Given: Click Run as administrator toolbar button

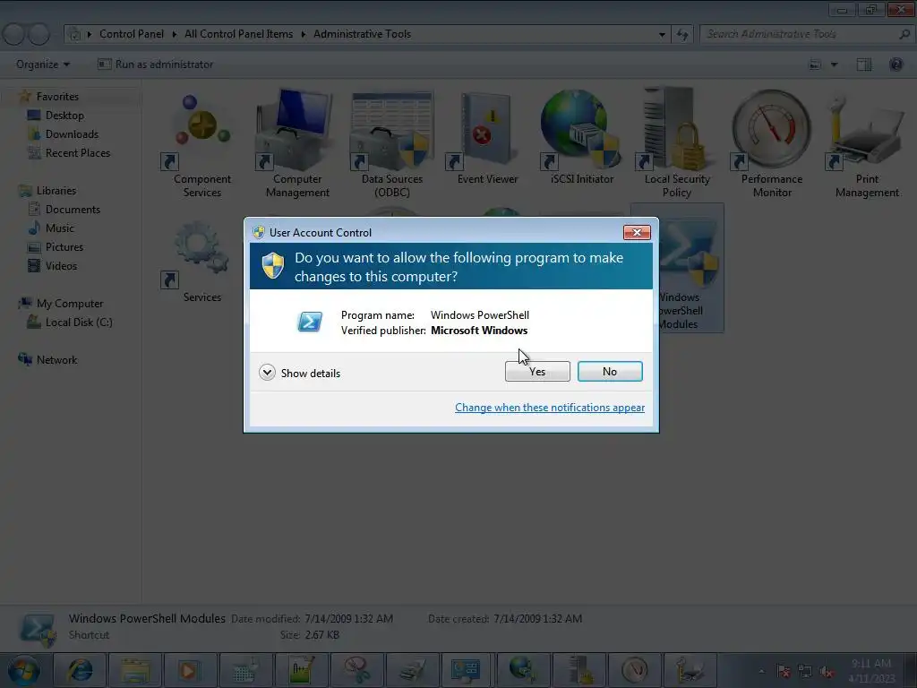Looking at the screenshot, I should coord(156,64).
